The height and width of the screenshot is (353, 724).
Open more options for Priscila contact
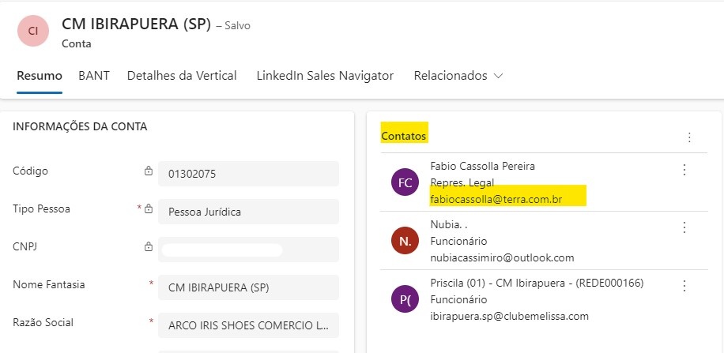(684, 286)
